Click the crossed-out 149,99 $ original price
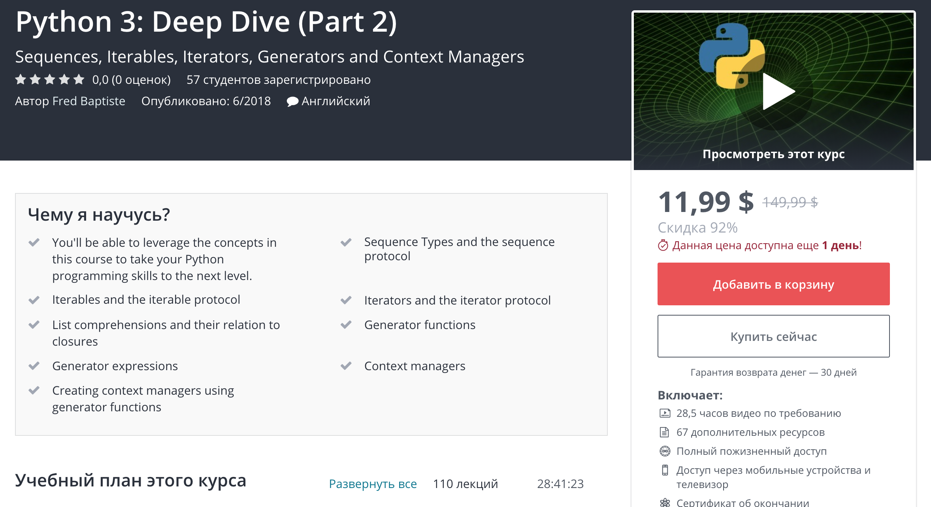931x507 pixels. point(790,202)
